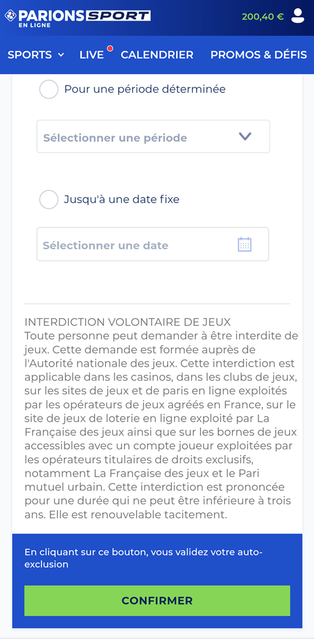Open the CALENDRIER tab
The image size is (314, 639).
coord(157,54)
